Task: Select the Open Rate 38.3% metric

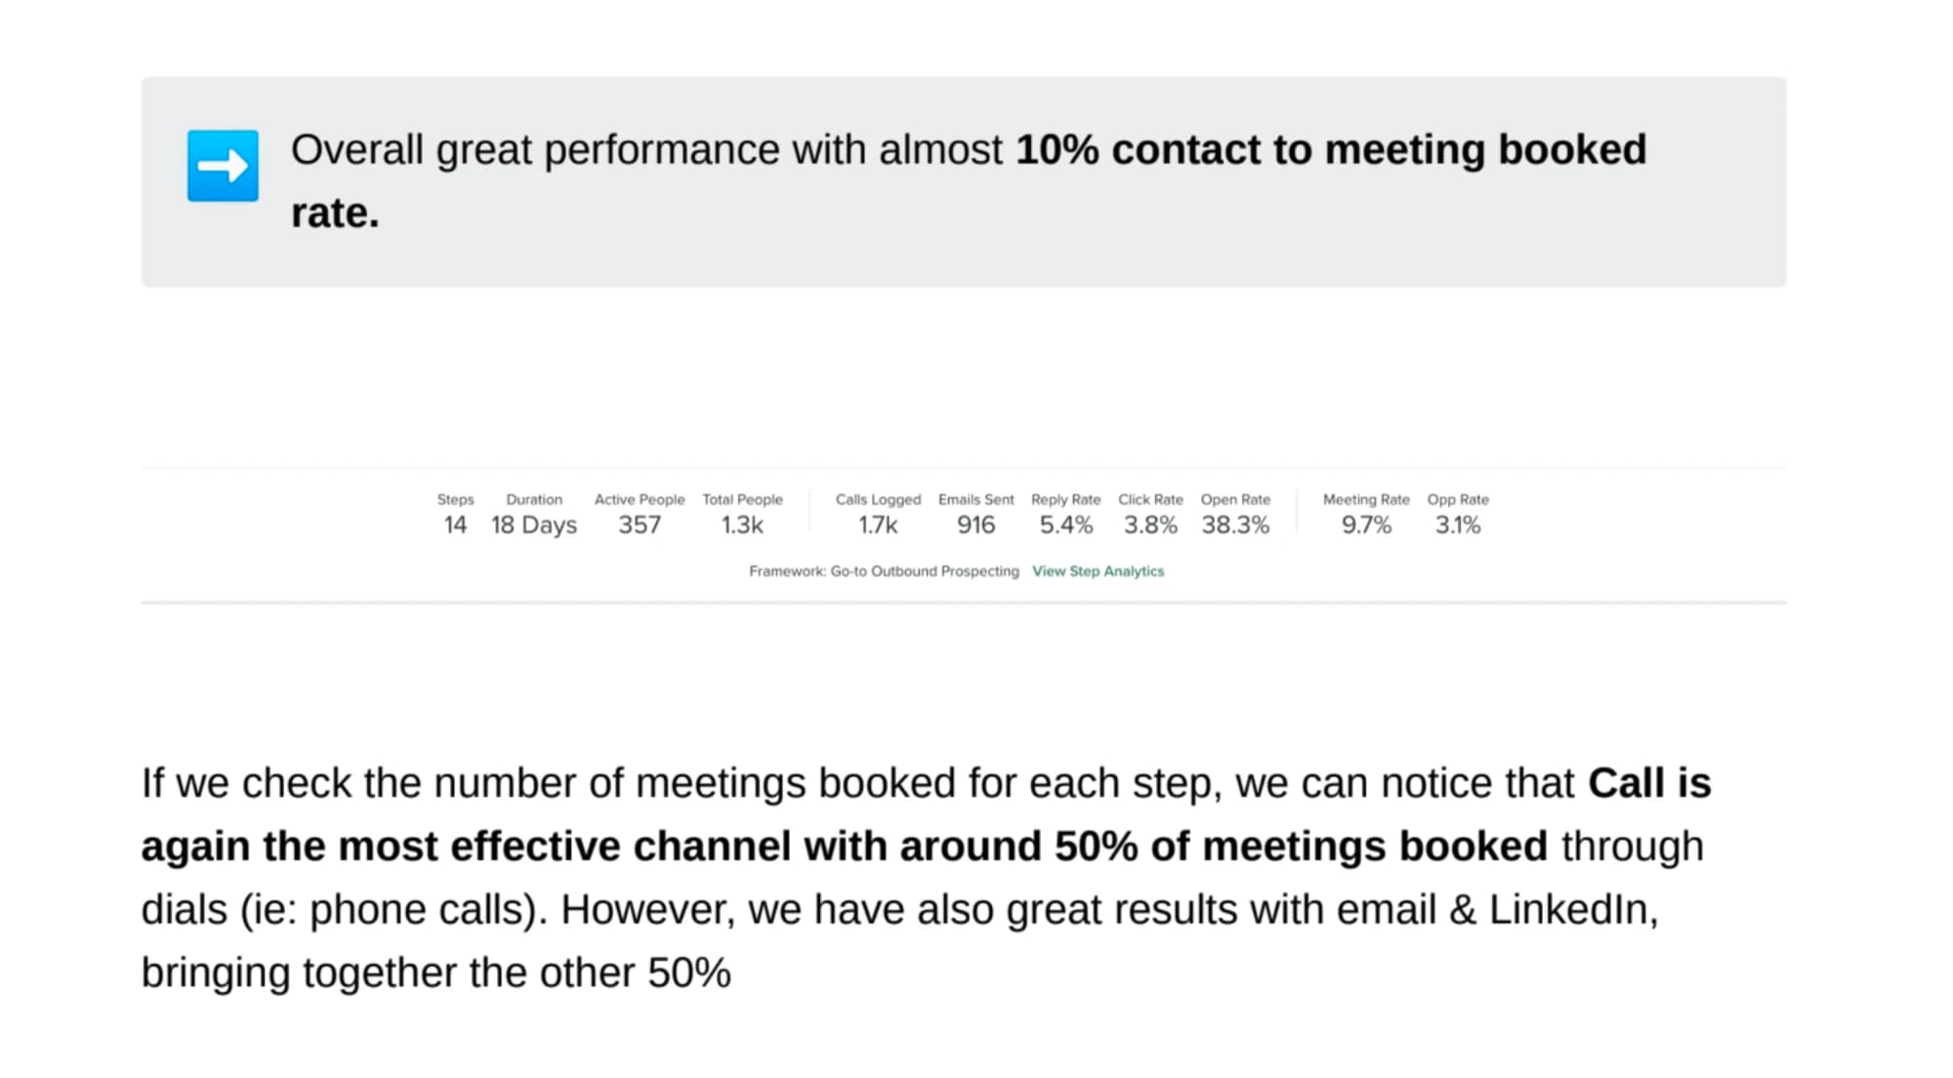Action: coord(1235,514)
